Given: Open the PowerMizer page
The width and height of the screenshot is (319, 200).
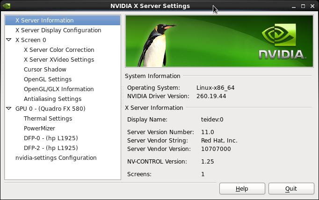Looking at the screenshot, I should (39, 129).
